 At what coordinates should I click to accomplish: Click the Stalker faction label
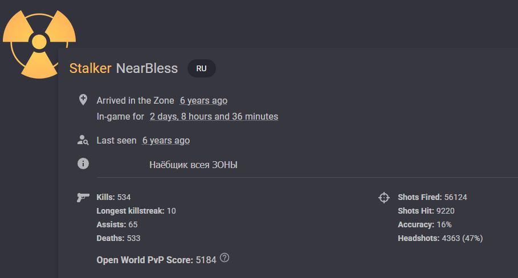(x=90, y=68)
